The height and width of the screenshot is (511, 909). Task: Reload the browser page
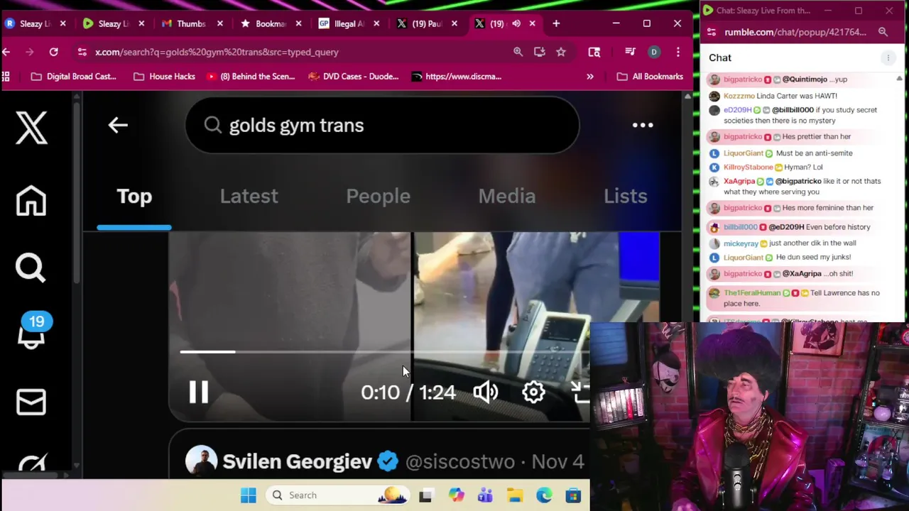[53, 52]
